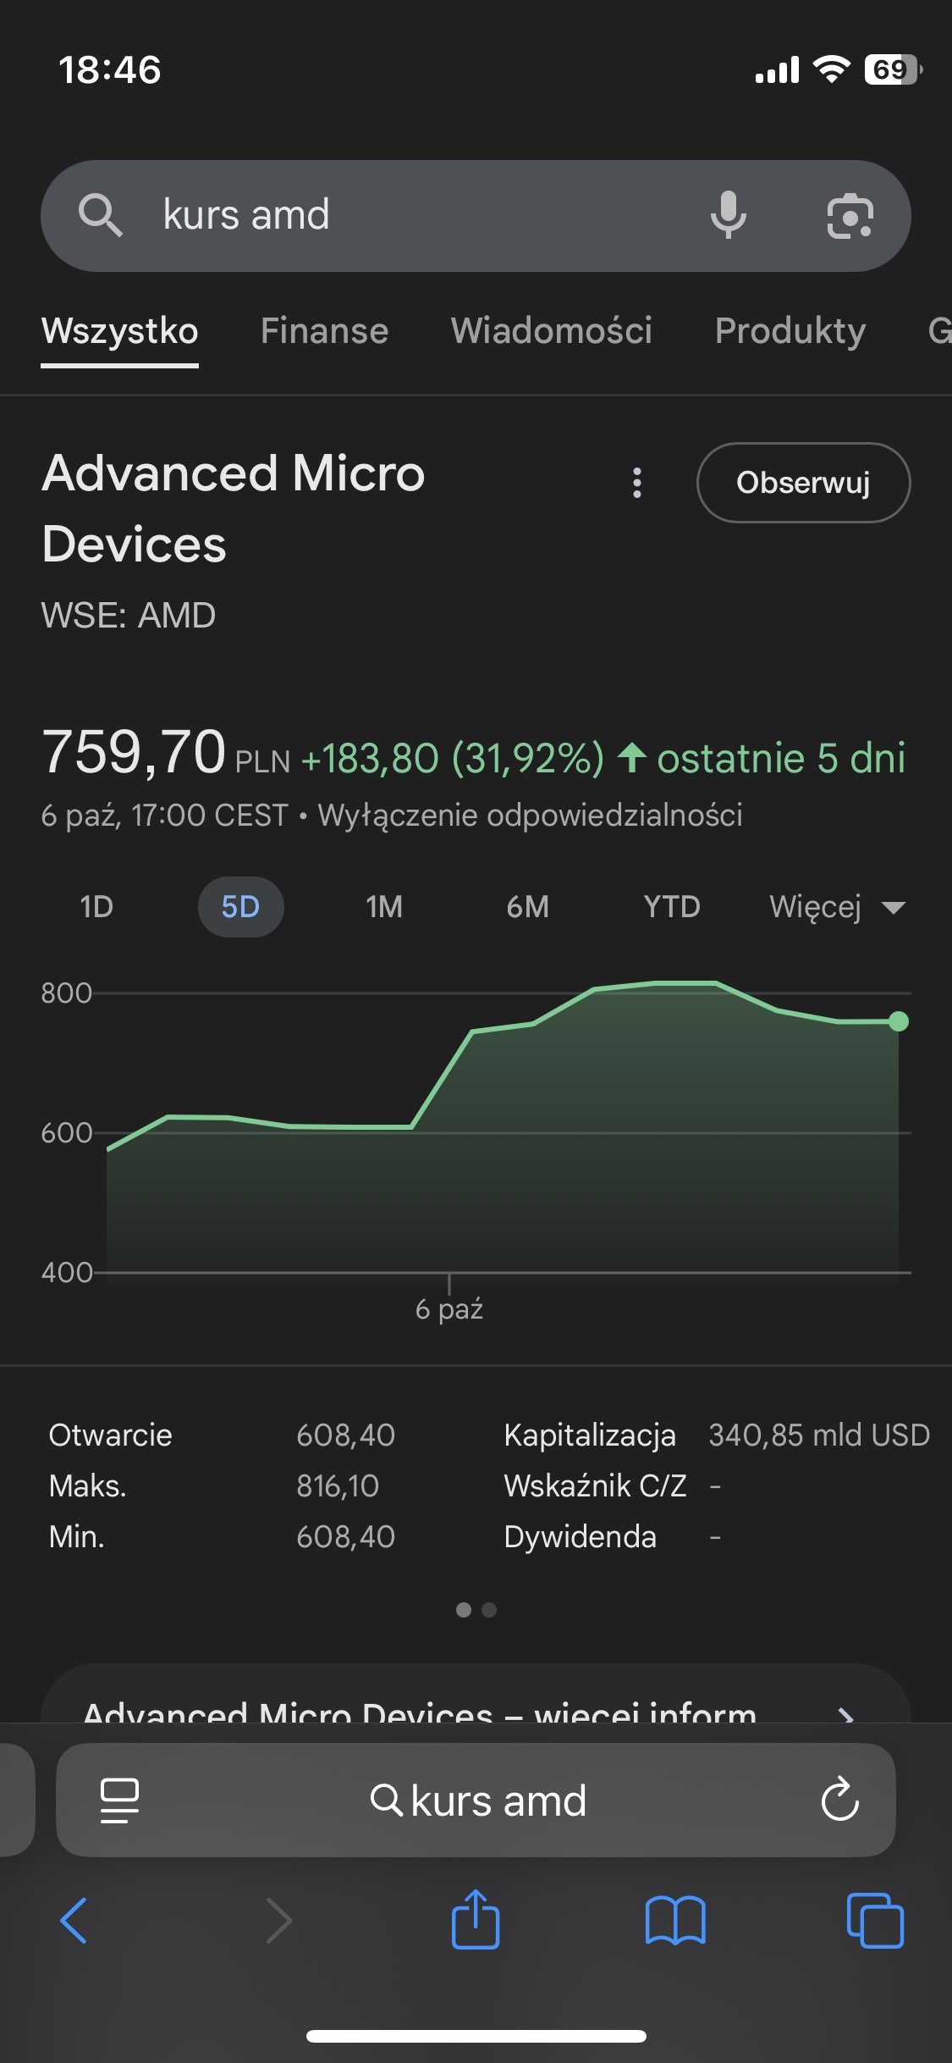This screenshot has width=952, height=2063.
Task: Switch to the Finanse tab
Action: (x=324, y=331)
